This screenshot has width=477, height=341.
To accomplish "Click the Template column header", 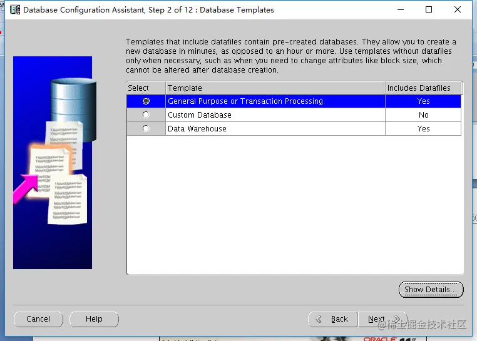I will (275, 88).
